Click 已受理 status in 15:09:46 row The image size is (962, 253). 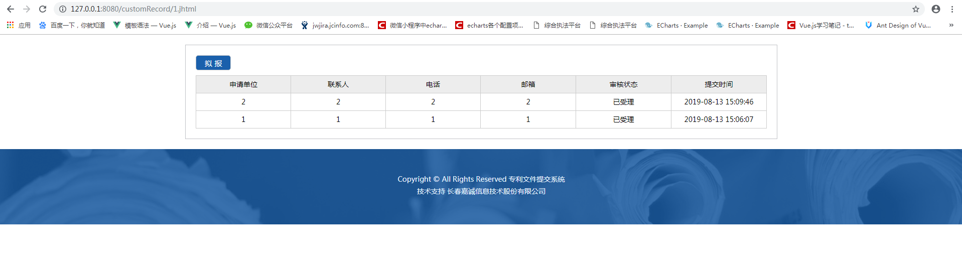coord(624,102)
